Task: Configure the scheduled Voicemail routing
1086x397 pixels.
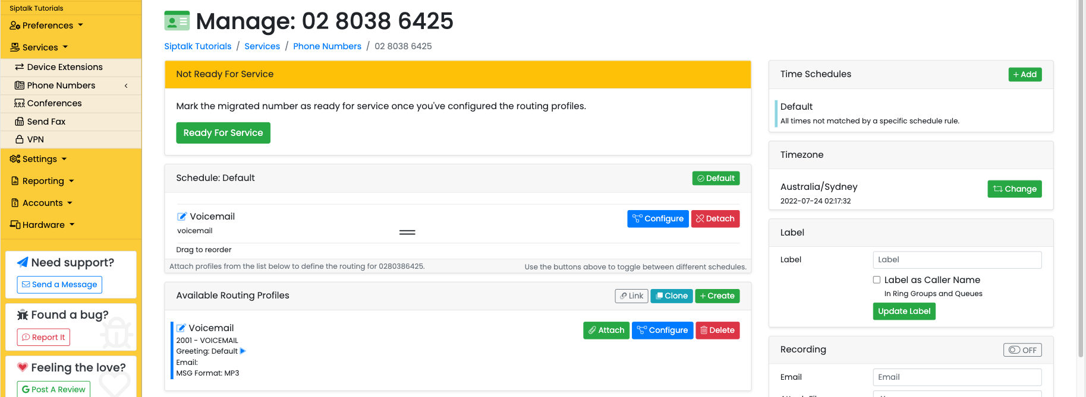Action: pos(658,219)
